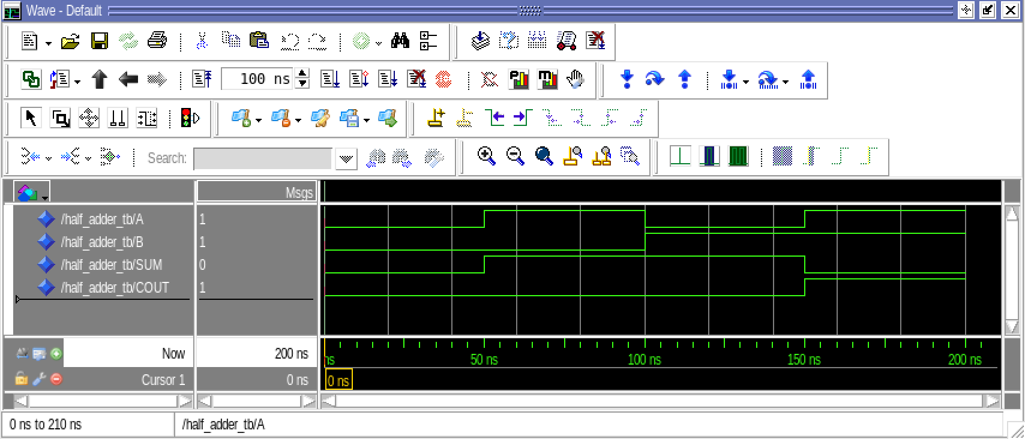Click the Restart simulation icon
The image size is (1025, 439).
[202, 79]
